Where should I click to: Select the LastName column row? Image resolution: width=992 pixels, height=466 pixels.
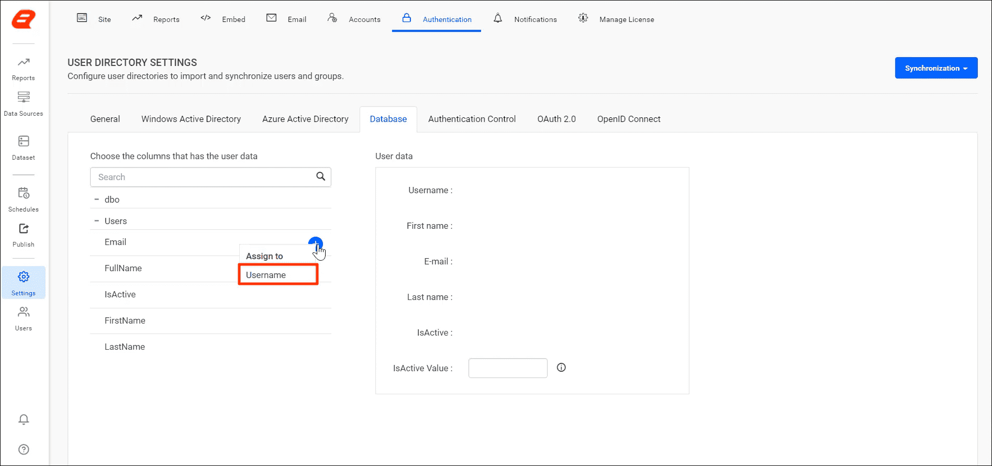point(210,347)
